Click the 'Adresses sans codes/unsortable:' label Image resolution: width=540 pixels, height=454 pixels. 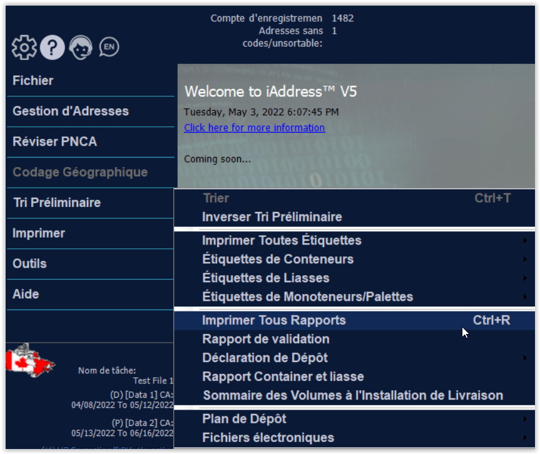(283, 37)
